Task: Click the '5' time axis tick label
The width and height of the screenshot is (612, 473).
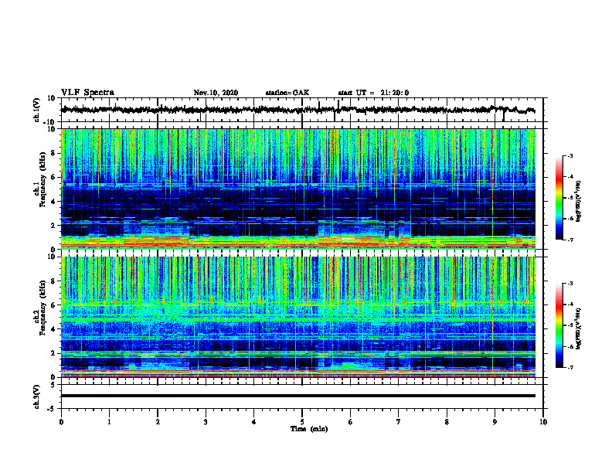Action: (302, 422)
